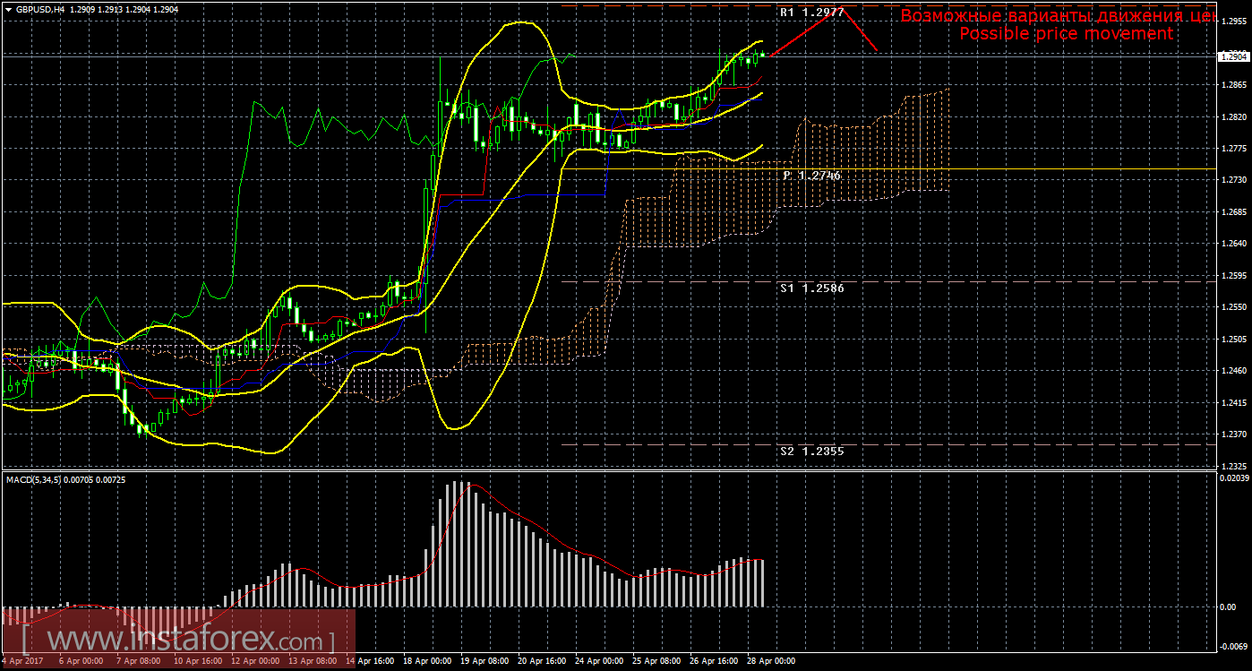Click the Possible price movement red text
The image size is (1252, 671).
coord(1065,34)
